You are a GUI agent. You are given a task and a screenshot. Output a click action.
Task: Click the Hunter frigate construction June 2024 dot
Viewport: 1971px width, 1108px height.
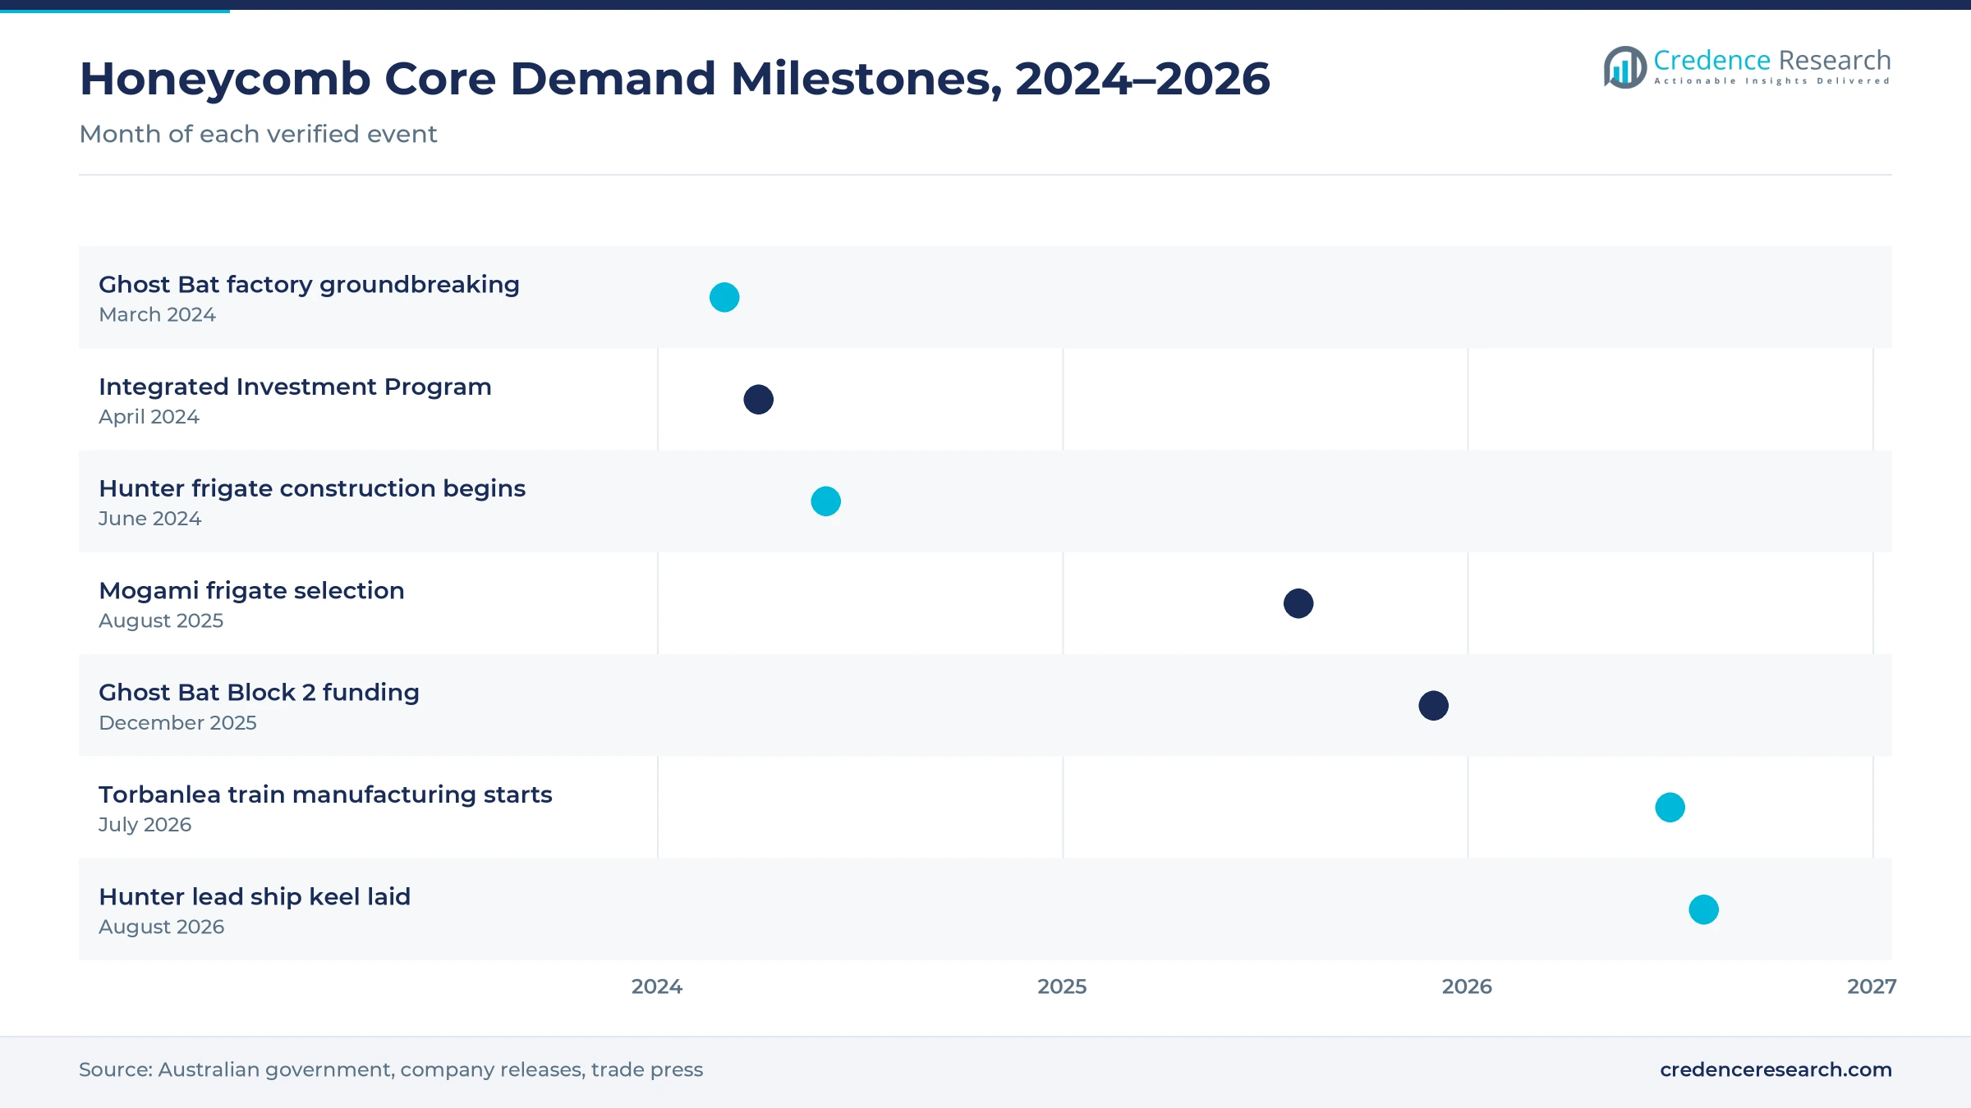pyautogui.click(x=825, y=501)
